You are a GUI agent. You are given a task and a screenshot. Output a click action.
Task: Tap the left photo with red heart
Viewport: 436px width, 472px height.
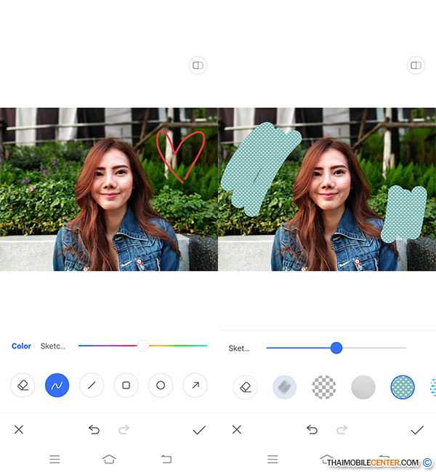(x=109, y=190)
